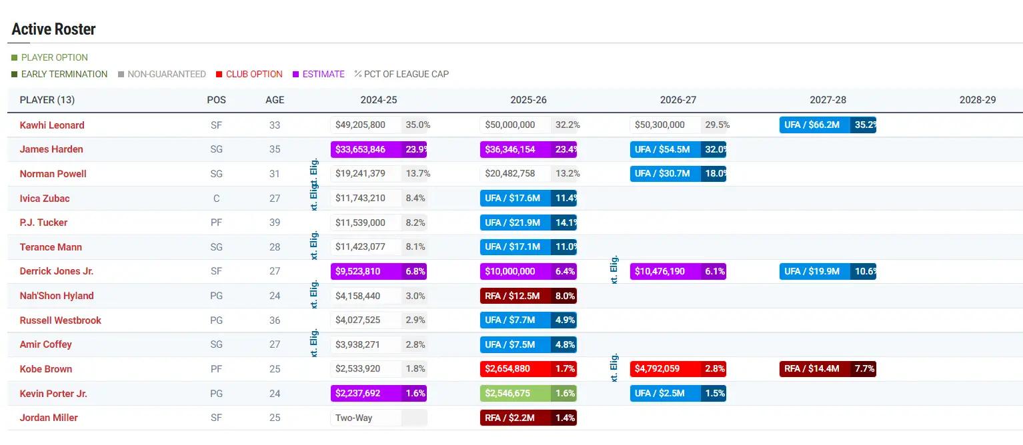The height and width of the screenshot is (445, 1023).
Task: Click the UFA / $7.5M badge
Action: (528, 344)
